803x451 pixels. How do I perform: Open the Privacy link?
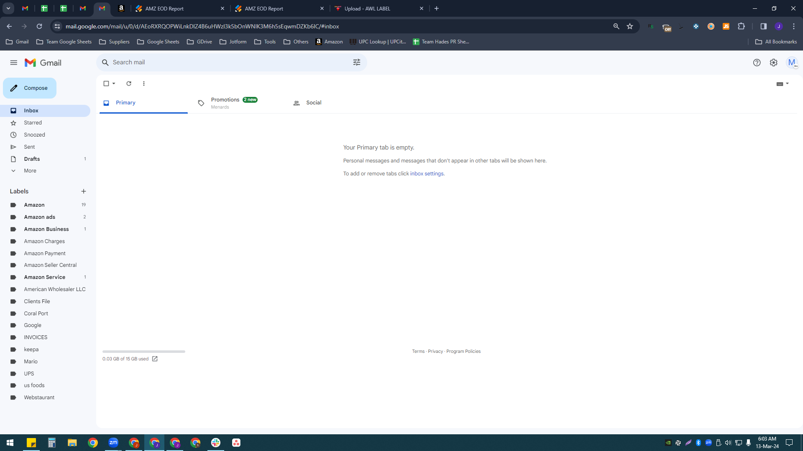pos(435,352)
